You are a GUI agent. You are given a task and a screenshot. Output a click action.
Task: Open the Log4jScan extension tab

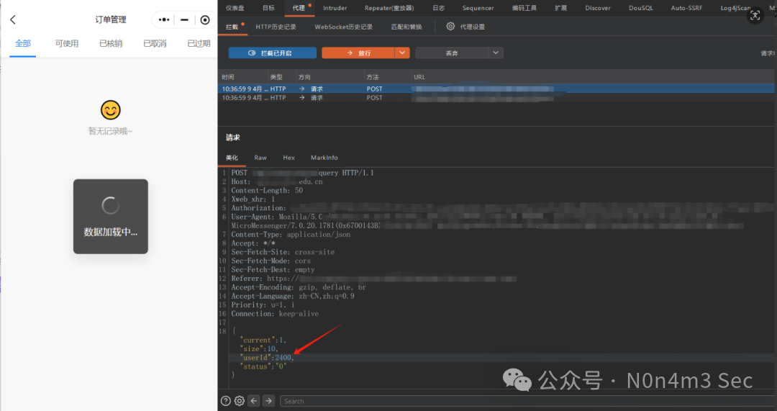[x=735, y=8]
